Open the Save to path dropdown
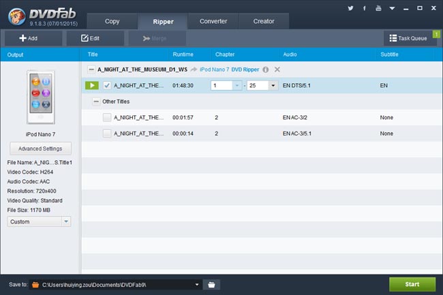The width and height of the screenshot is (443, 295). click(197, 285)
